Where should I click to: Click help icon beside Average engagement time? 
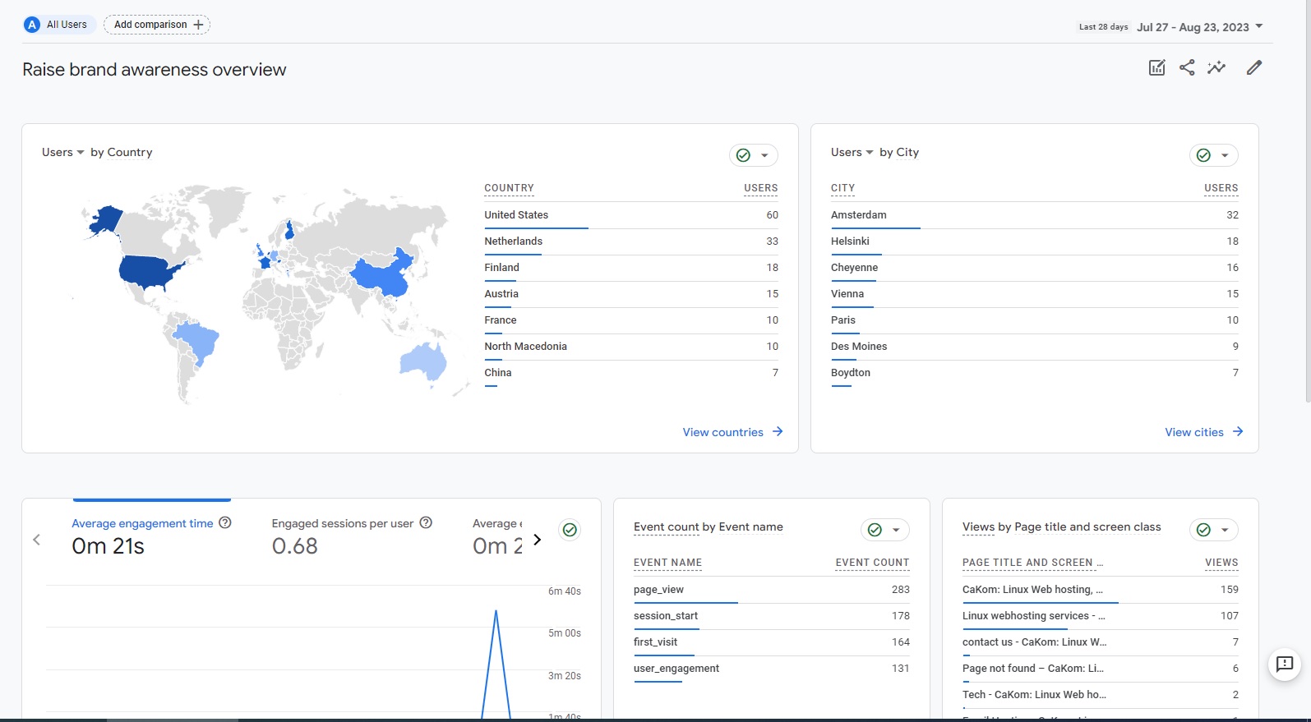coord(225,522)
